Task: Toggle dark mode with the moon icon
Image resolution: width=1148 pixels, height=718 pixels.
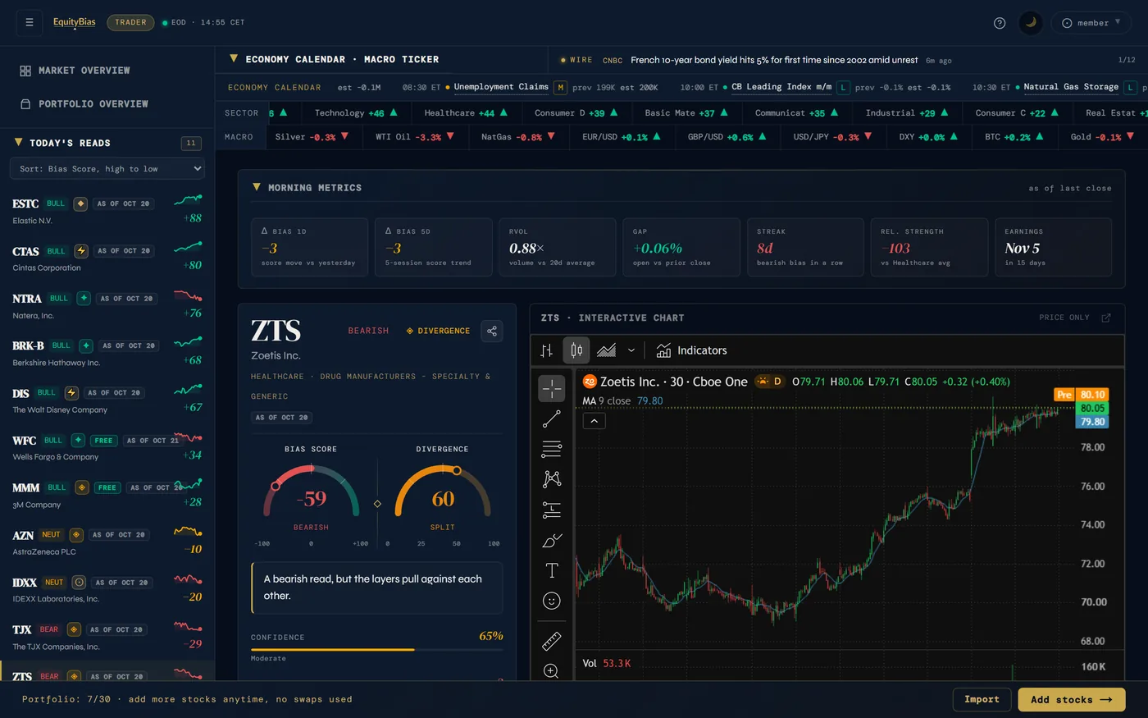Action: [1031, 22]
